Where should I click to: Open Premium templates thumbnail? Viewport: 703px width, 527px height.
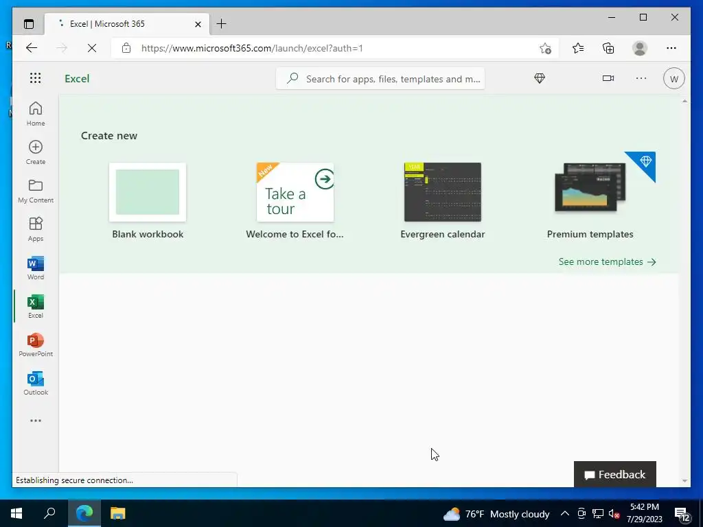590,187
